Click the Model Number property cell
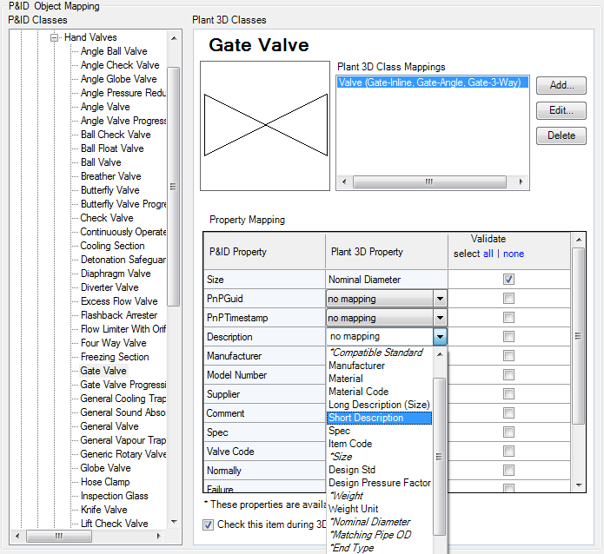This screenshot has height=554, width=604. point(264,375)
